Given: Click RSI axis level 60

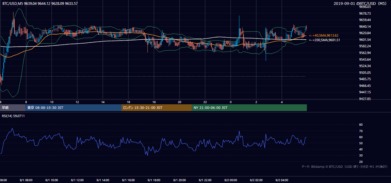Looking at the screenshot, I should (361, 137).
